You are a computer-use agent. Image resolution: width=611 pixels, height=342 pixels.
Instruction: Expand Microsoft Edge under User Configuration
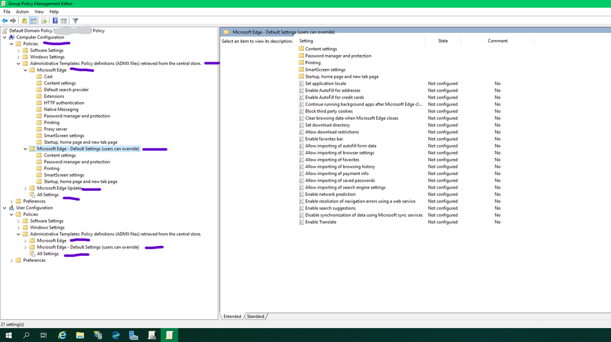click(x=25, y=241)
